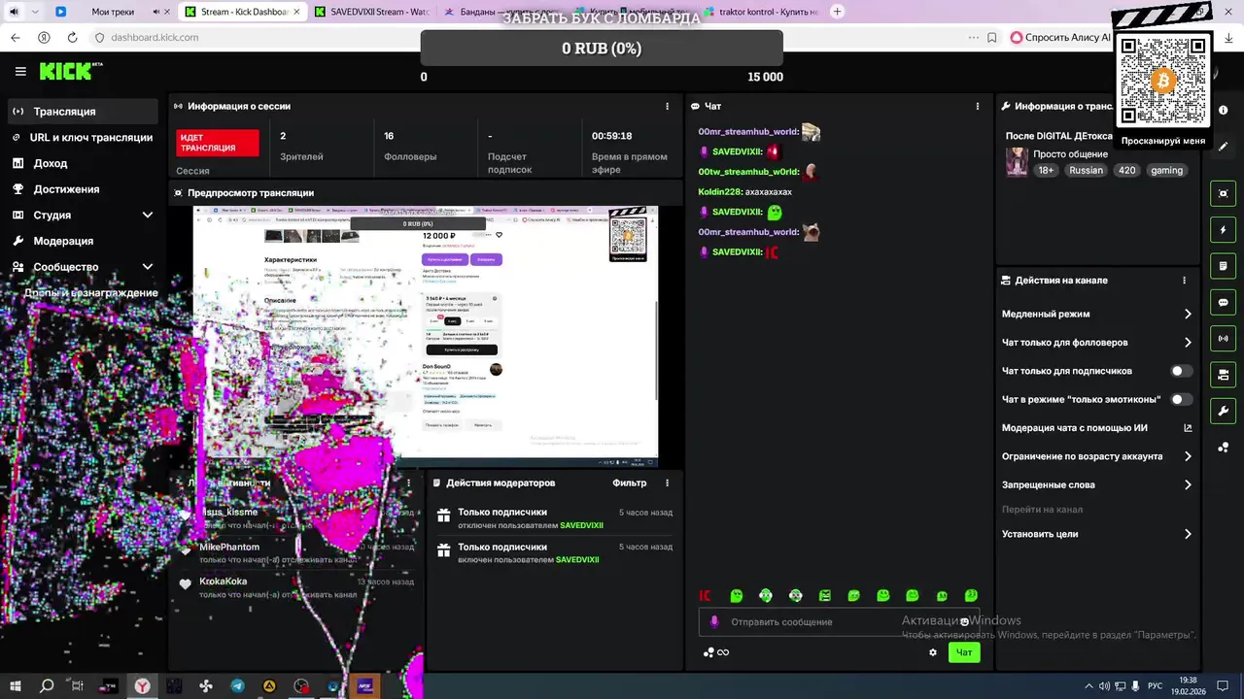Click the 18+ stream tag
This screenshot has height=699, width=1244.
point(1046,170)
